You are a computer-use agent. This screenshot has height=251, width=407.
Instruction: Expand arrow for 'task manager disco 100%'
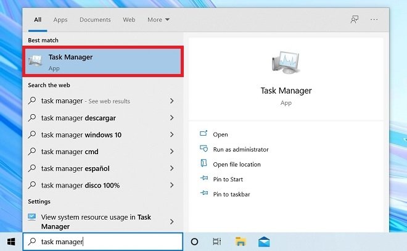[172, 186]
